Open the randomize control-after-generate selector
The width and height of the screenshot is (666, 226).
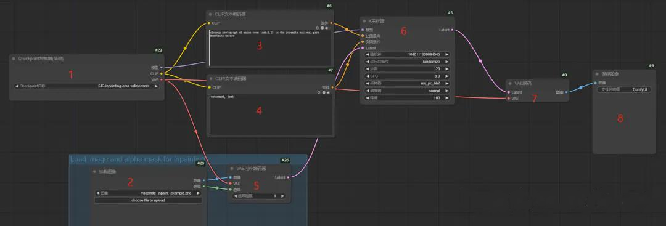pos(407,62)
